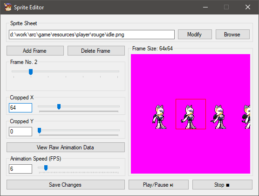The height and width of the screenshot is (196, 259).
Task: Click the Cropped X label
Action: pos(21,98)
